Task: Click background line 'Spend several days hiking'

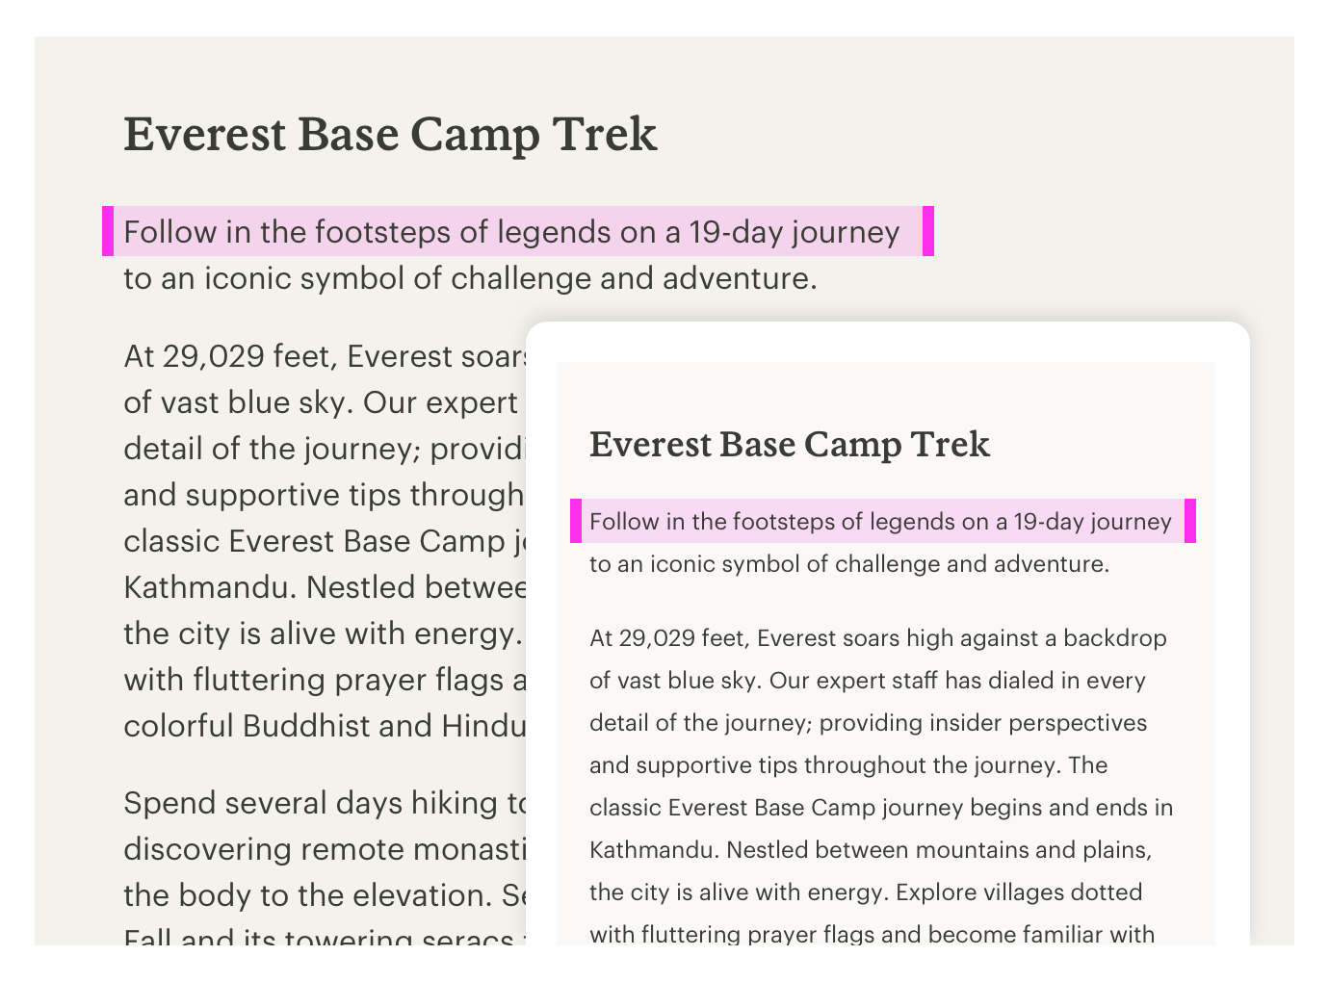Action: pos(325,803)
